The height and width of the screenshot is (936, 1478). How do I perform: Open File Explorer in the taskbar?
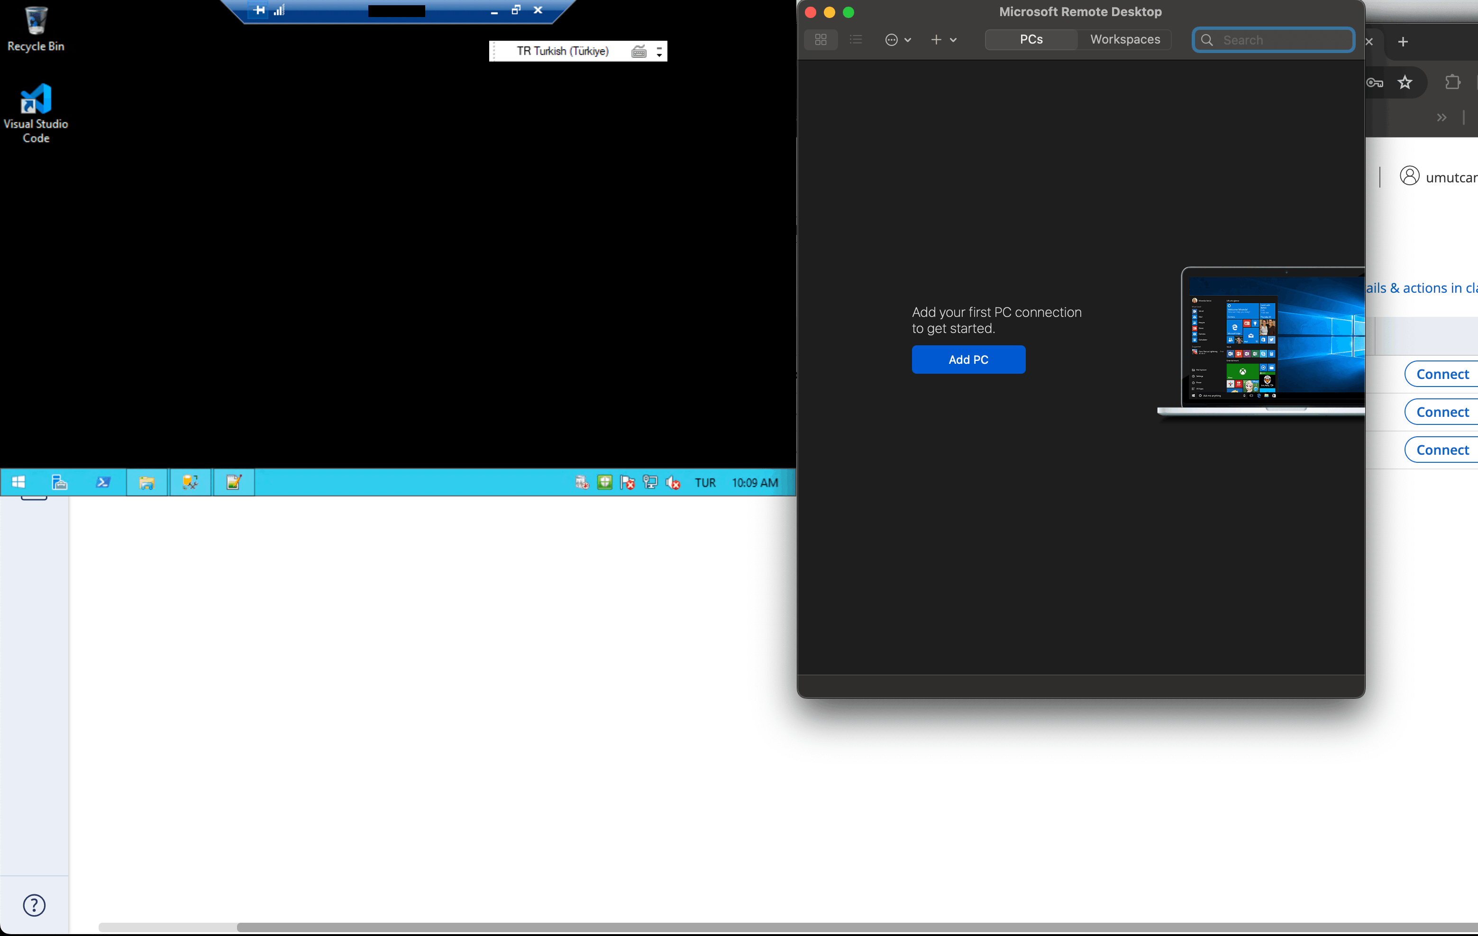(146, 482)
